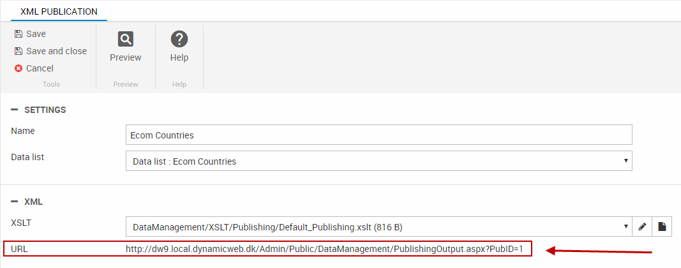Click the Save text button
The height and width of the screenshot is (268, 681).
coord(36,34)
